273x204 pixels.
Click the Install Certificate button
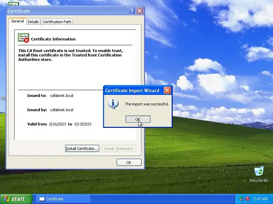point(82,149)
